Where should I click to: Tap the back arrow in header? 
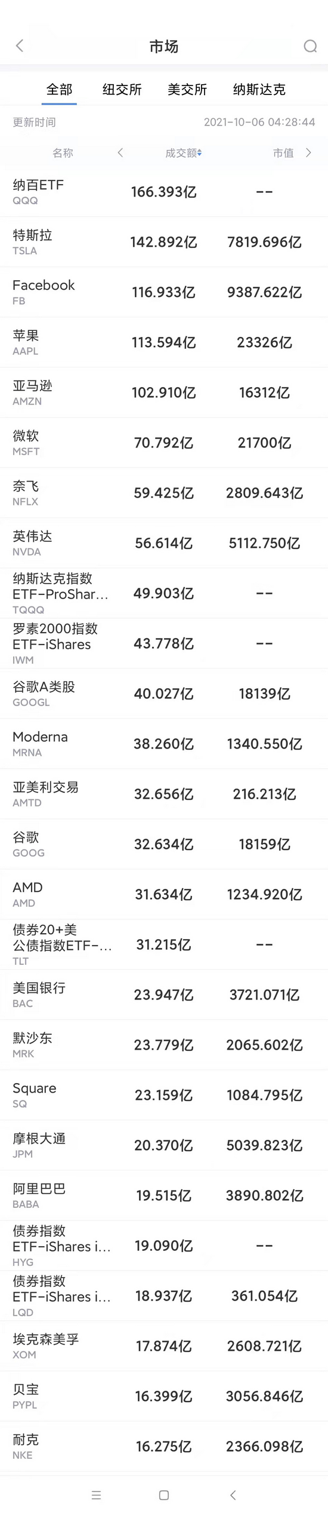[x=20, y=45]
